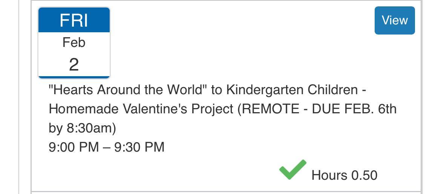Select the Feb month label on calendar badge
The height and width of the screenshot is (194, 441).
[74, 43]
